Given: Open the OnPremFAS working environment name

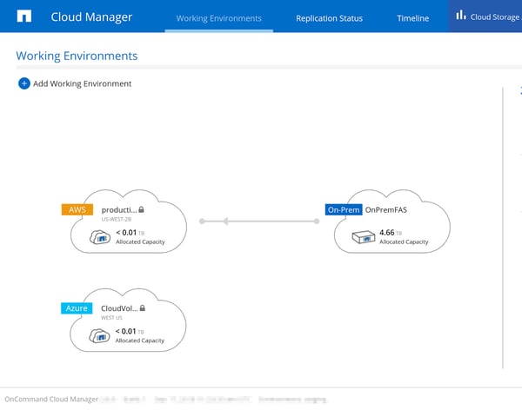Looking at the screenshot, I should click(387, 209).
